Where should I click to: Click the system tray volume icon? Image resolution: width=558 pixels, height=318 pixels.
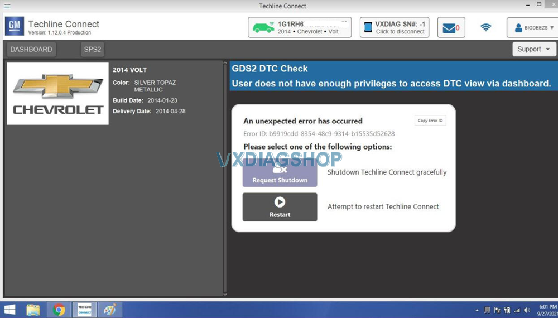point(527,311)
